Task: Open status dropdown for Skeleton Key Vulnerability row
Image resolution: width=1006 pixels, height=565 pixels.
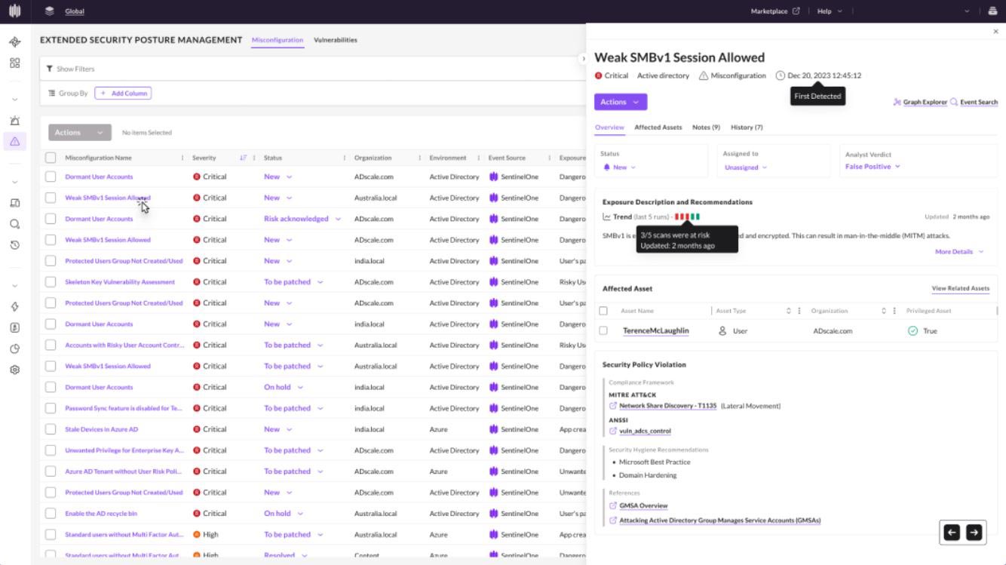Action: [x=293, y=282]
